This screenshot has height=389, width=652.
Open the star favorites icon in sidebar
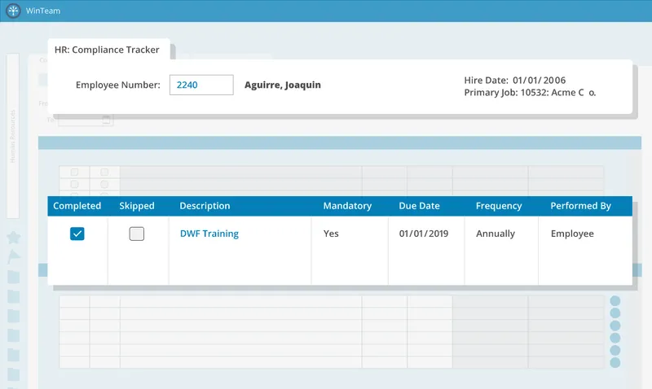[14, 238]
